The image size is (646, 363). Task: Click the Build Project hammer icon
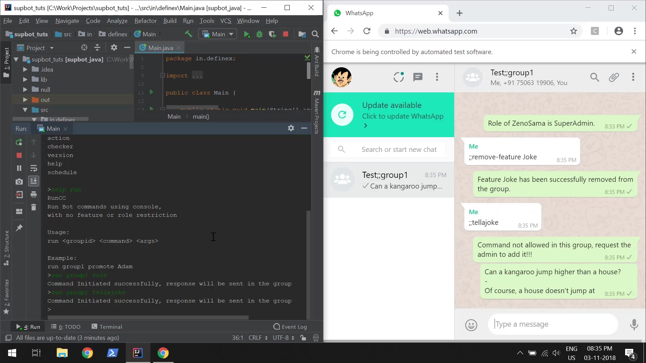coord(188,34)
